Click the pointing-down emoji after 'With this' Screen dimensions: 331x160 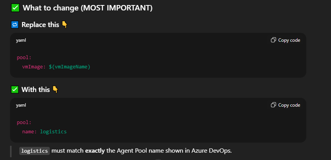[x=55, y=90]
